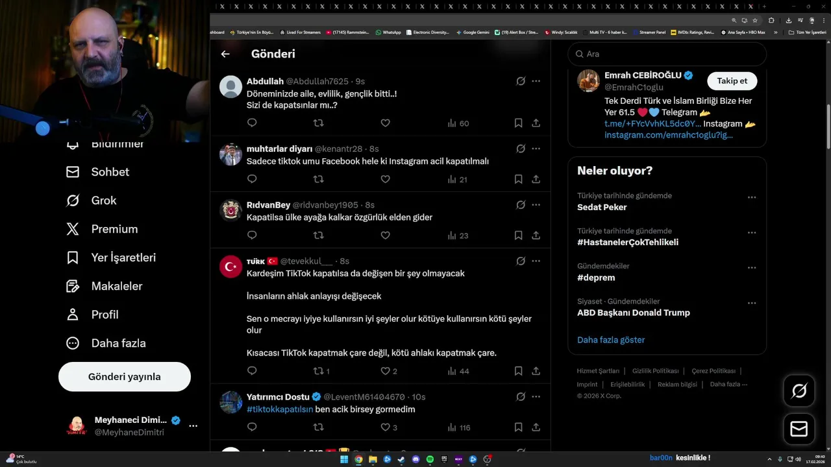Open the instagram.com/emrahc1oglu link
The height and width of the screenshot is (467, 831).
[669, 135]
